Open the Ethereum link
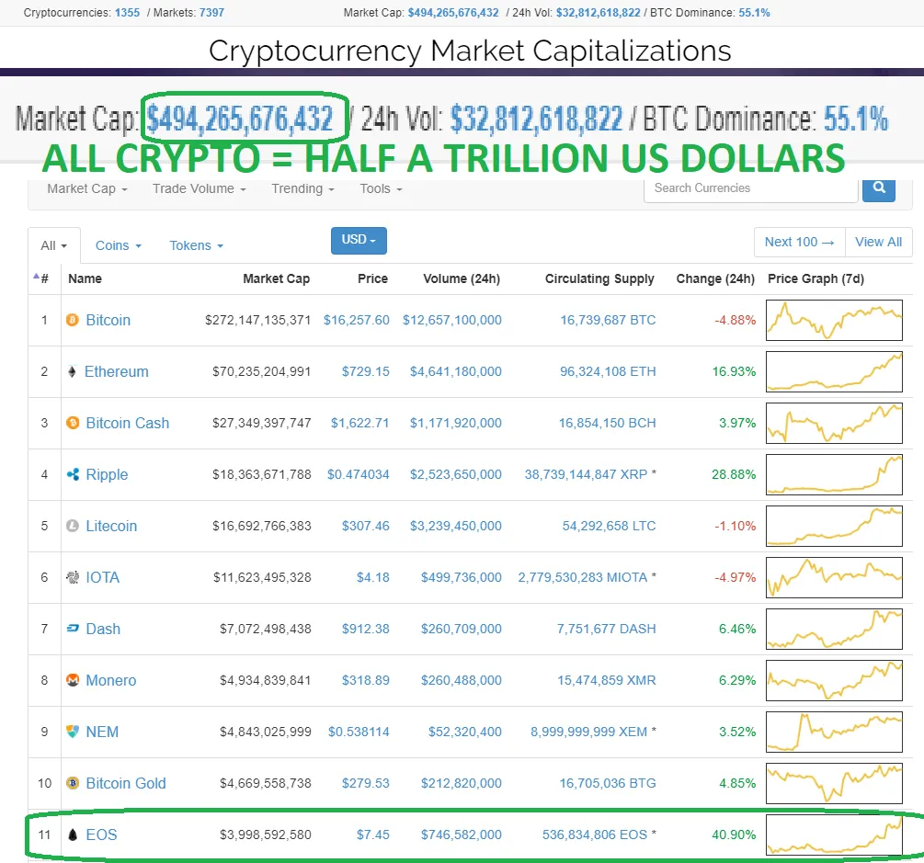This screenshot has width=924, height=863. point(117,371)
